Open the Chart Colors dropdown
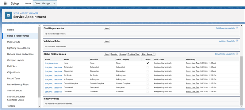The width and height of the screenshot is (245, 110). [x=148, y=54]
